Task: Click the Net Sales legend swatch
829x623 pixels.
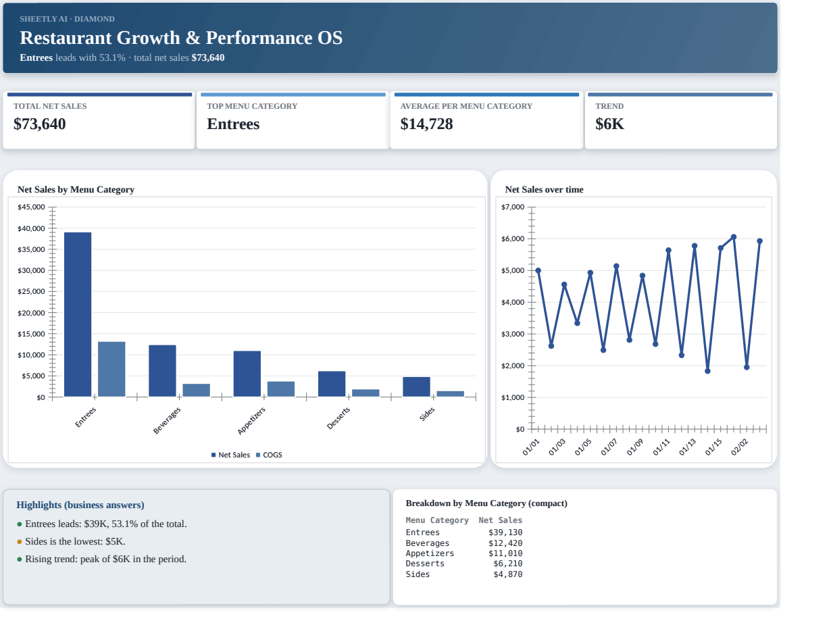Action: [213, 455]
